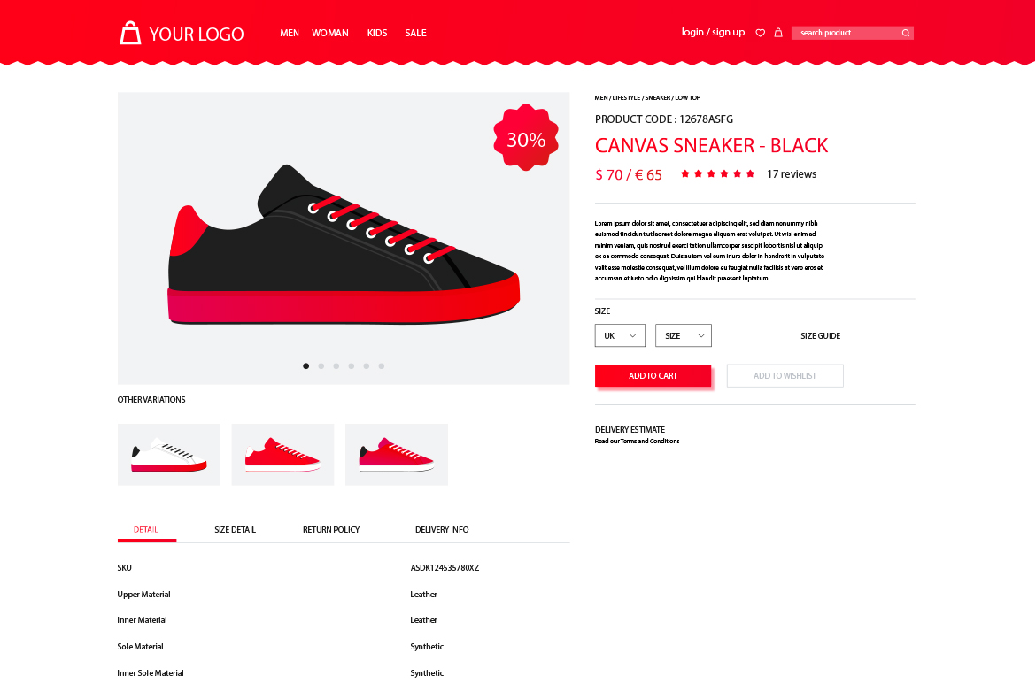Open the SIZE GUIDE link
The height and width of the screenshot is (699, 1036).
(821, 336)
